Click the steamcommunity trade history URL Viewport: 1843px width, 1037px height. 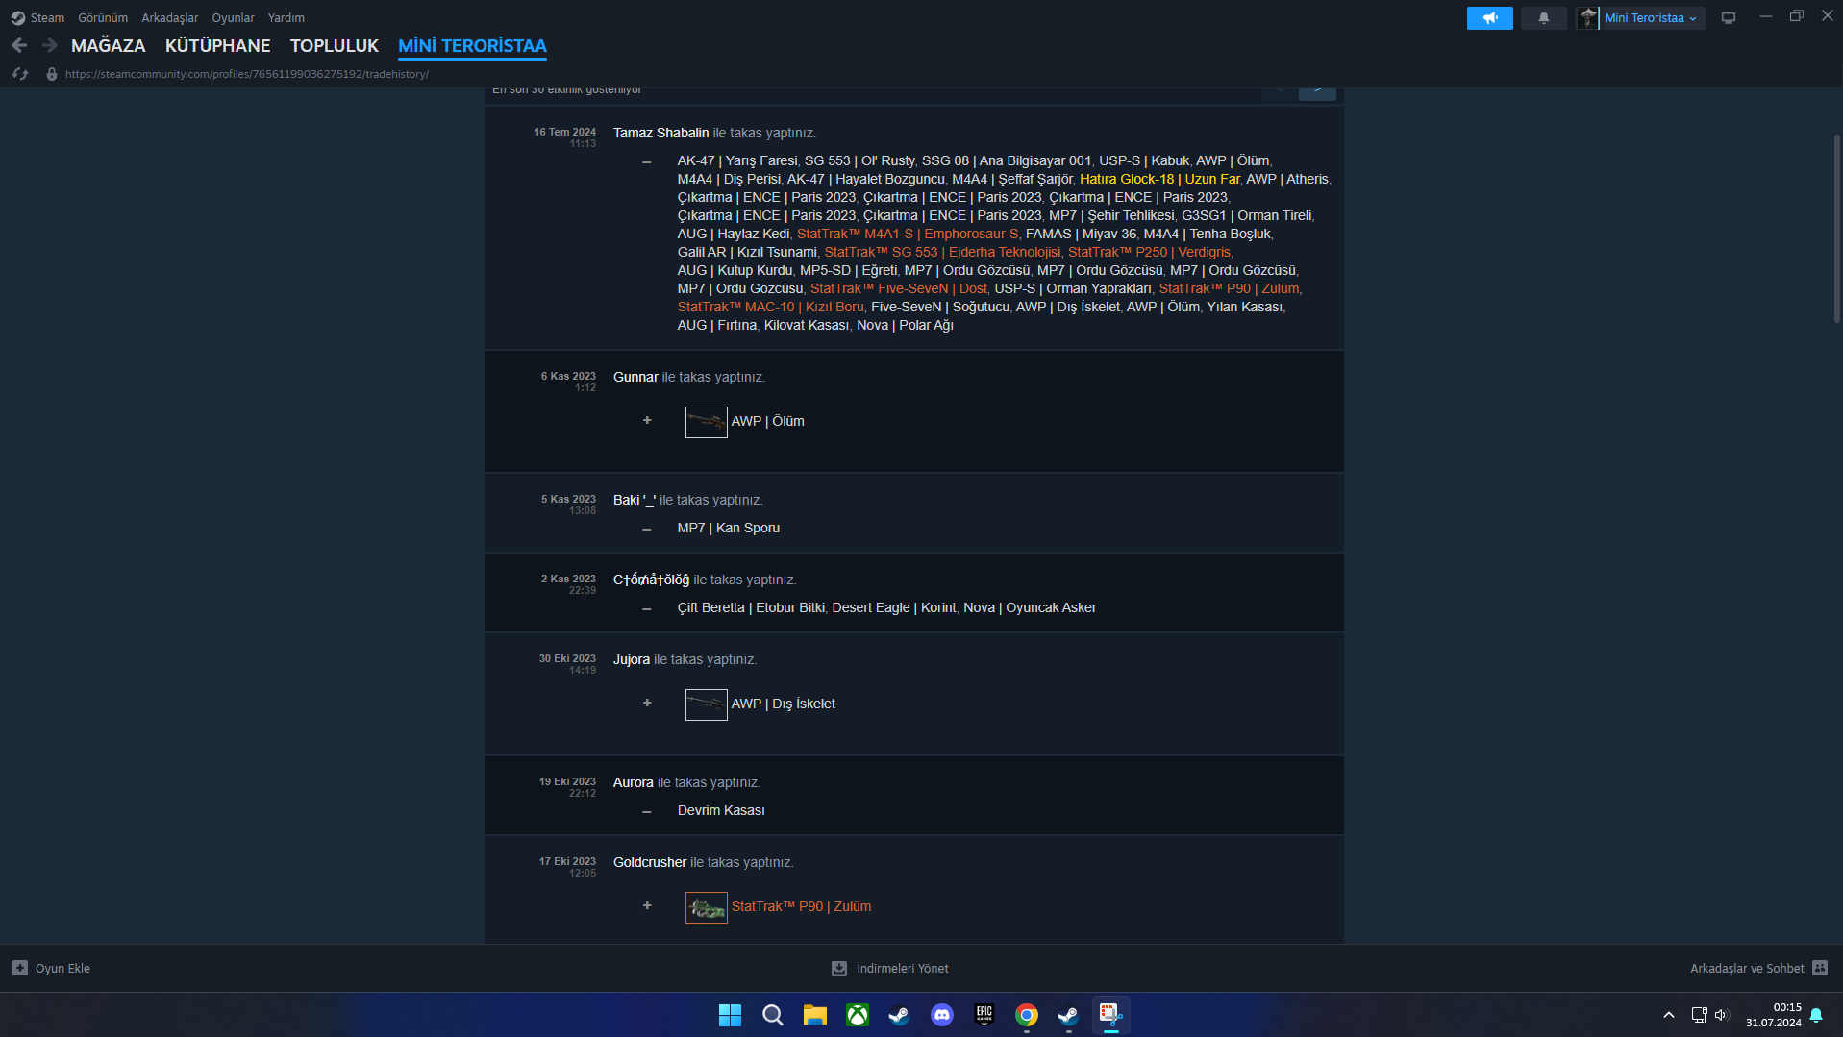coord(247,74)
